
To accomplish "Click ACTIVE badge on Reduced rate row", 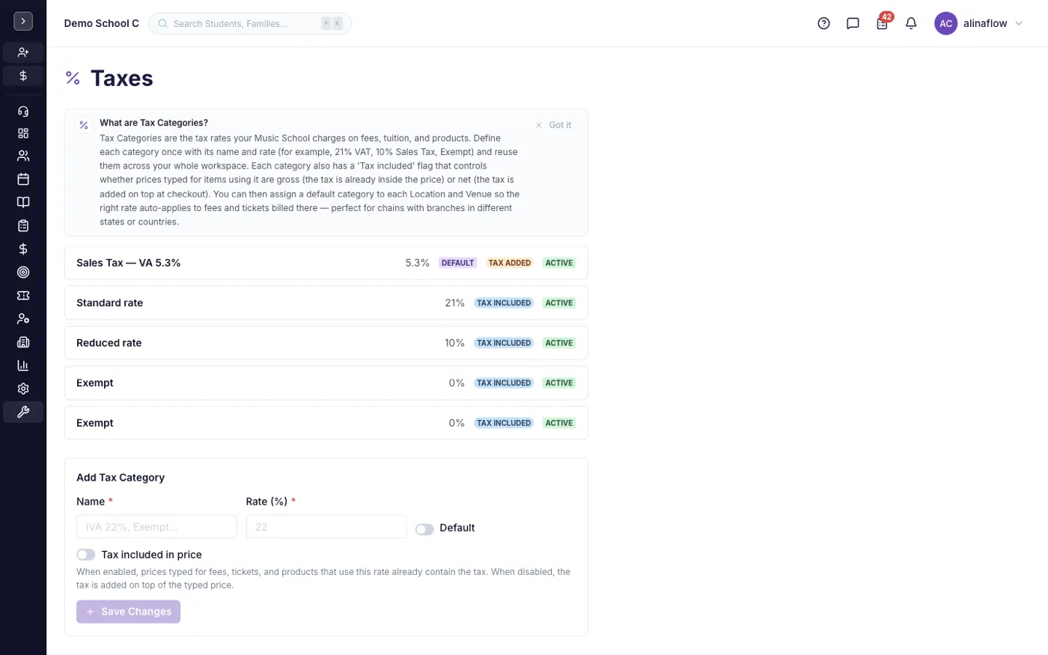I will [x=559, y=343].
